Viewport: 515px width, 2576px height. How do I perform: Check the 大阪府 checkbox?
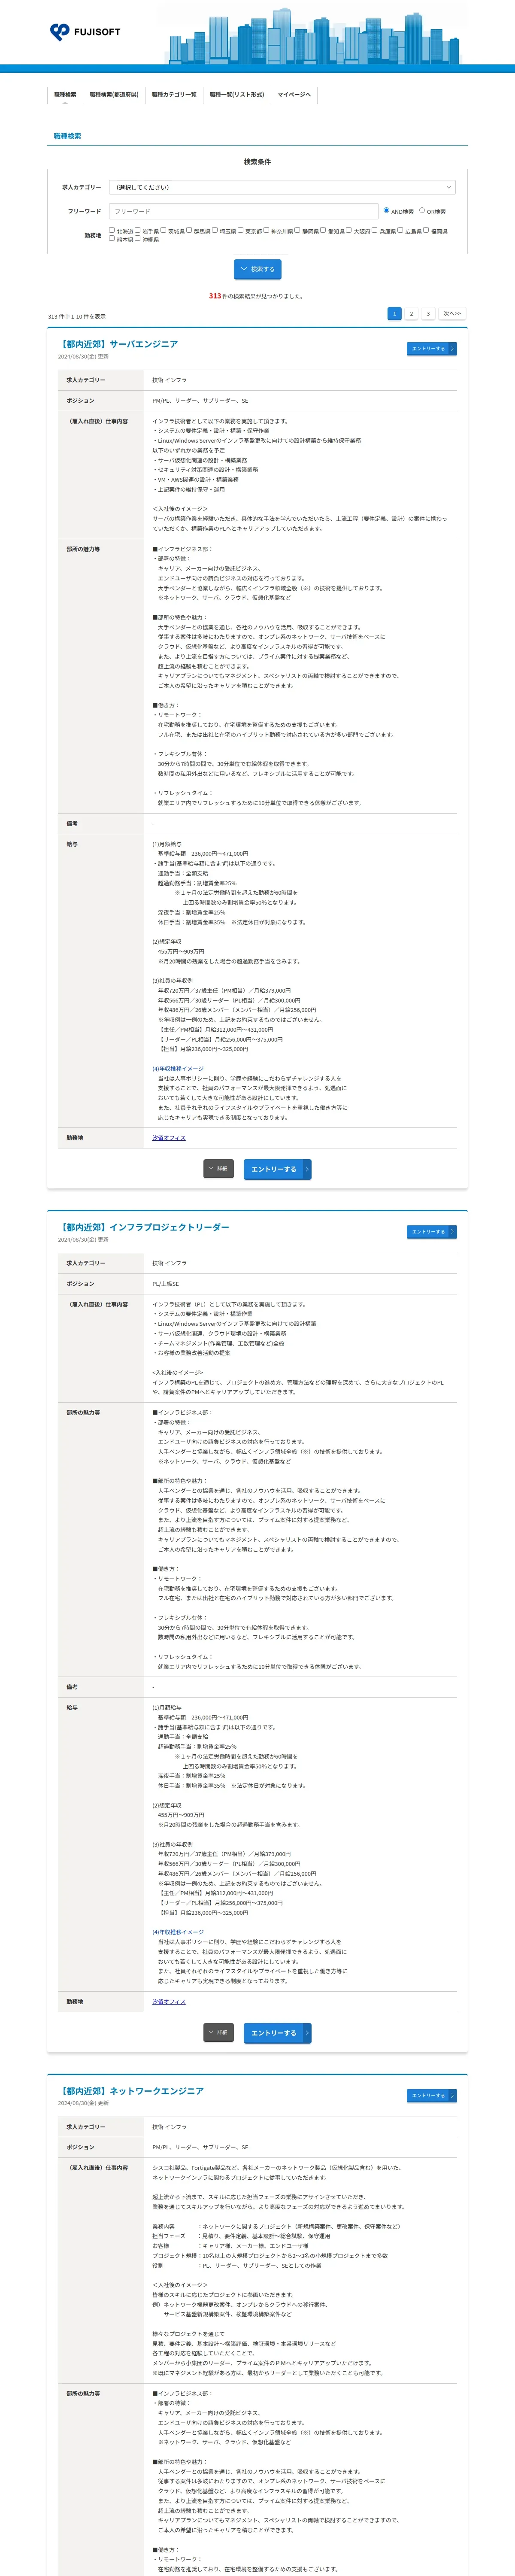click(x=349, y=230)
